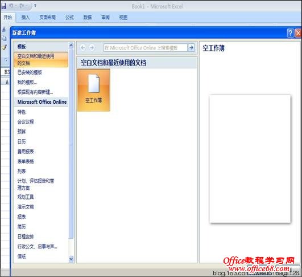
Task: Select the 预算 online category
Action: [22, 132]
